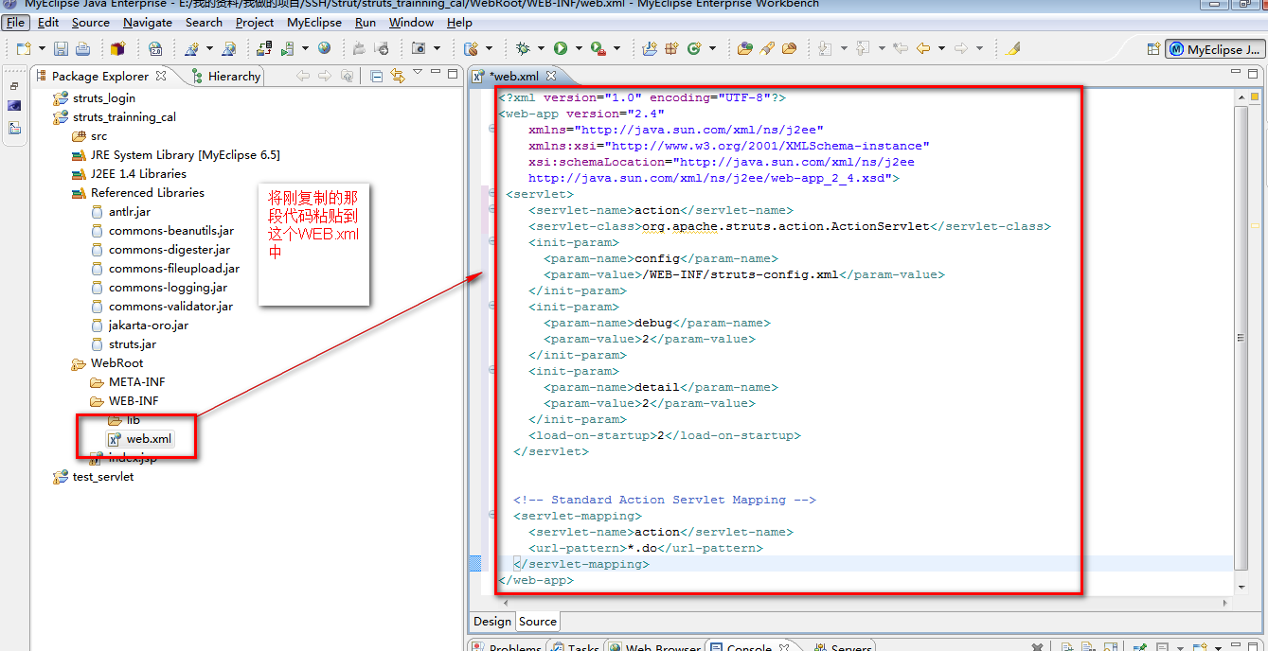Screen dimensions: 1268x651
Task: Click the run/stop server icon
Action: point(288,48)
